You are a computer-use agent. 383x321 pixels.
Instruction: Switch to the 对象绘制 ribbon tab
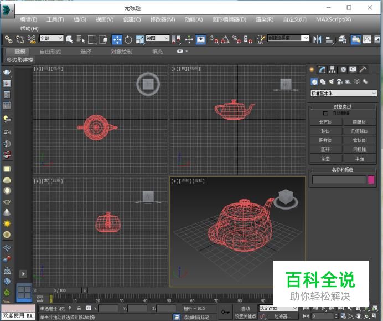point(122,52)
